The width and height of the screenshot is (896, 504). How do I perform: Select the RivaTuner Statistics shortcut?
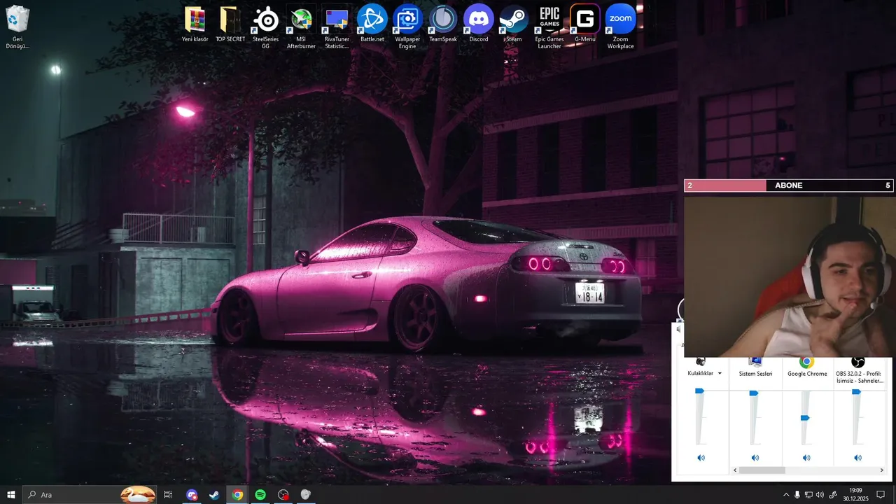[337, 28]
